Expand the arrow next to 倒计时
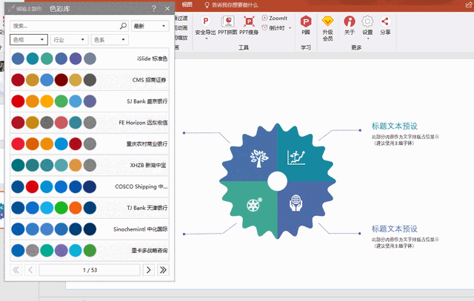Image resolution: width=474 pixels, height=301 pixels. point(290,28)
